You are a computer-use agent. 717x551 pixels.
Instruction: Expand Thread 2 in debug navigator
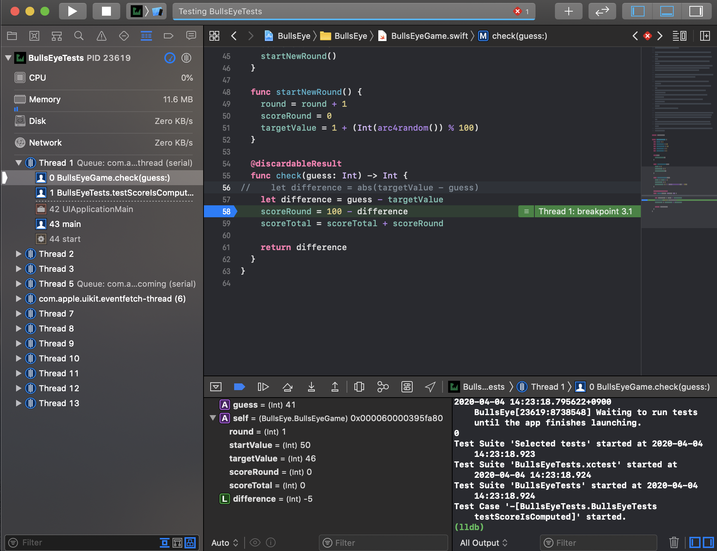click(x=18, y=254)
